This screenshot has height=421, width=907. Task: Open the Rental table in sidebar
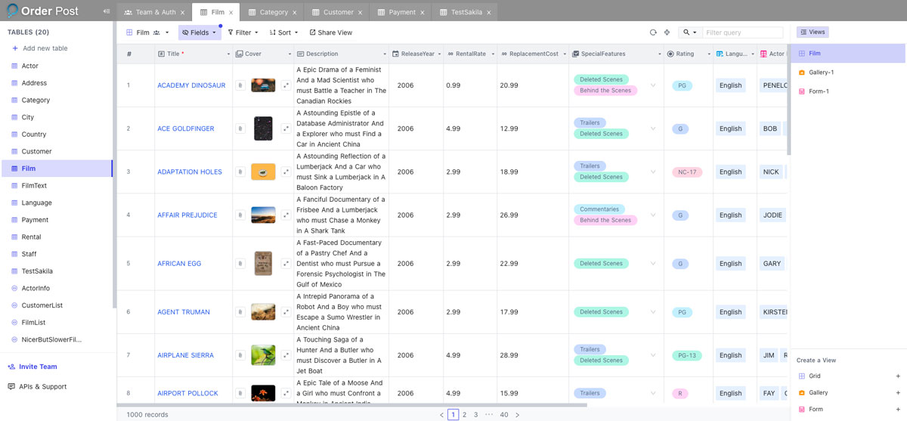[x=31, y=237]
